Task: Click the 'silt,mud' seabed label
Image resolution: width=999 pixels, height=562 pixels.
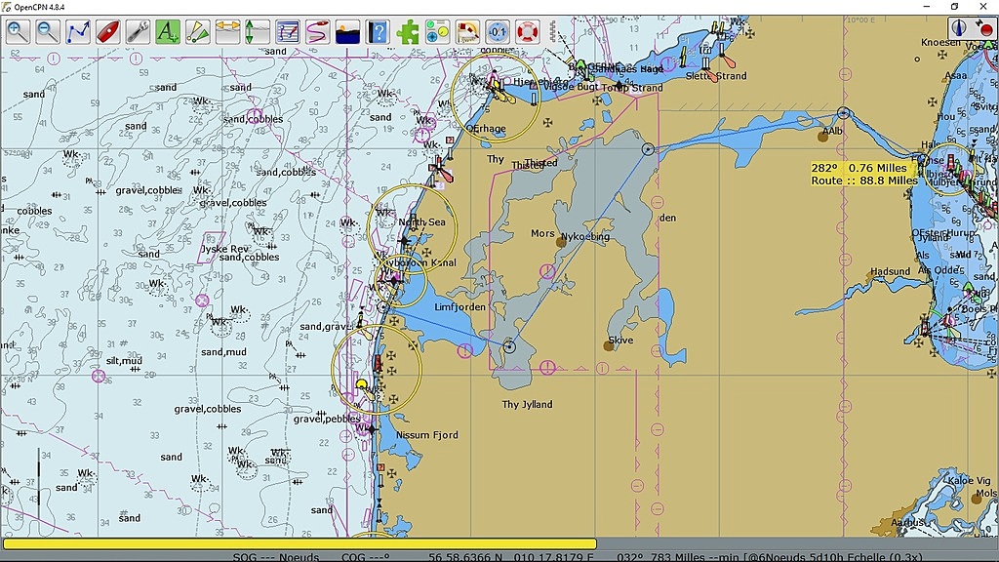Action: click(124, 361)
